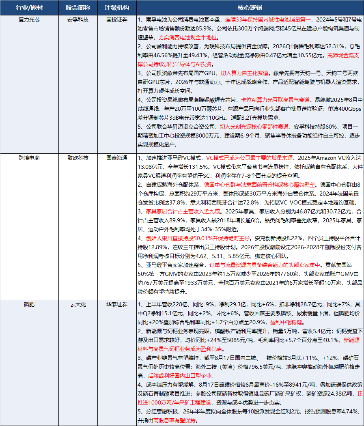The image size is (364, 426).
Task: Click red text 连续33年保持国内碱性电池销量第一
Action: tap(268, 19)
